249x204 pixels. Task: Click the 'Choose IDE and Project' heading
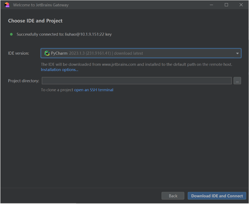(x=35, y=21)
